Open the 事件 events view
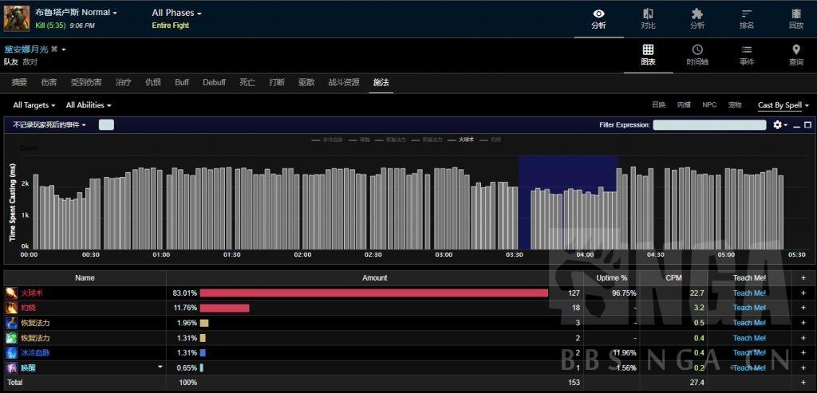Screen dimensions: 817x393 [746, 54]
